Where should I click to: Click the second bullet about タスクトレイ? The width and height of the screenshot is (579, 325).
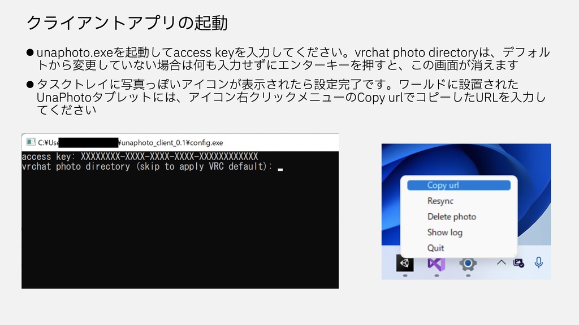pyautogui.click(x=286, y=97)
